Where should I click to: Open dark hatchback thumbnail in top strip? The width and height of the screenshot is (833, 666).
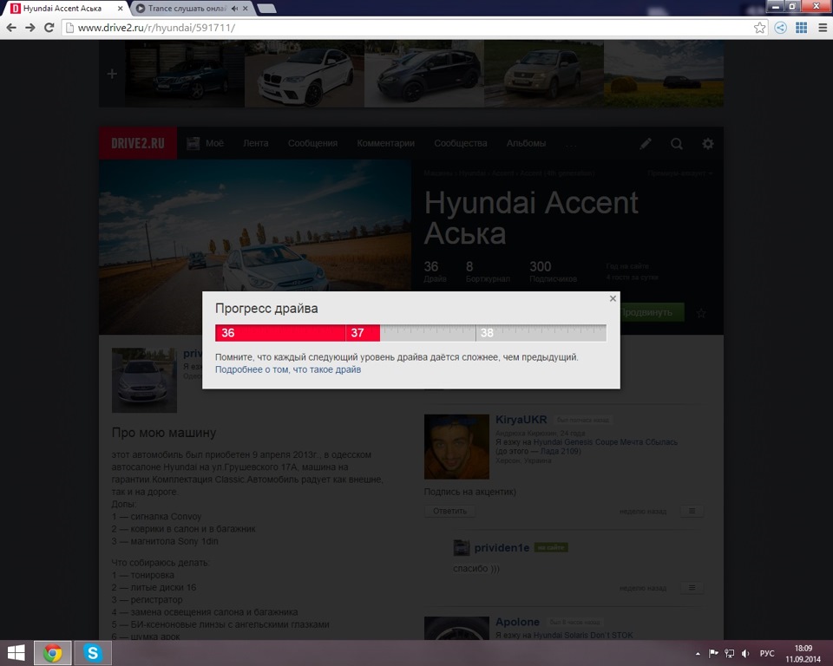[424, 74]
